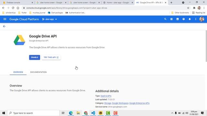Screen dimensions: 207x116
Task: Bookmark this page with the star icon
Action: click(188, 8)
